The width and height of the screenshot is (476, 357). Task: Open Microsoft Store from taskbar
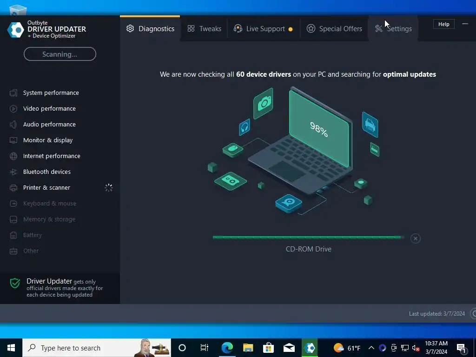tap(268, 348)
